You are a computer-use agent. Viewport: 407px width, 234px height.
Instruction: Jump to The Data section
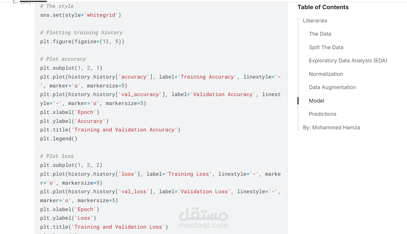point(320,34)
